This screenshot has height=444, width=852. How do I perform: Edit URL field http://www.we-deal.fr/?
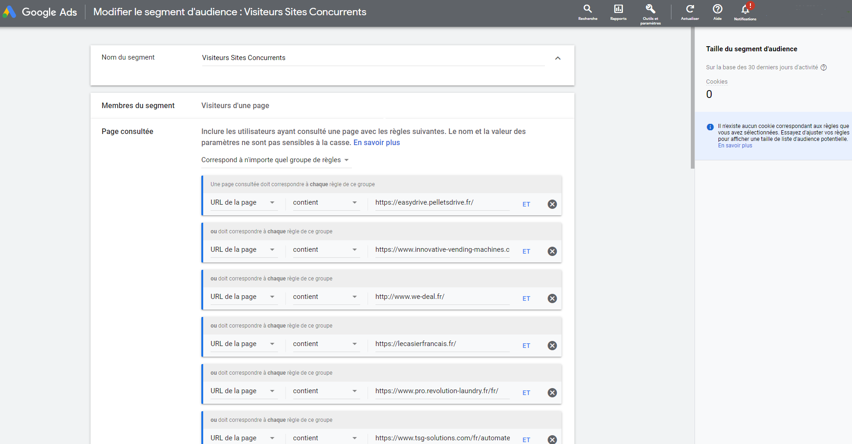[x=442, y=297]
